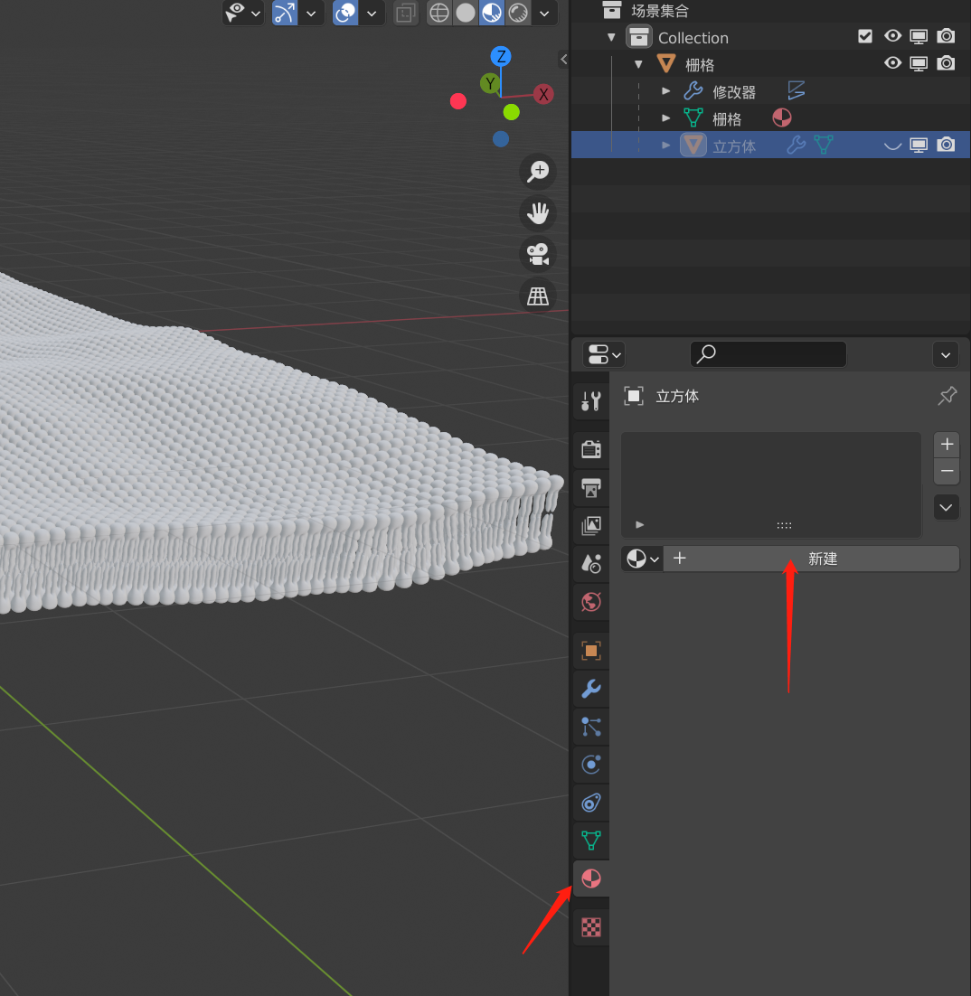
Task: Switch perspective/orthographic with grid icon
Action: click(539, 296)
